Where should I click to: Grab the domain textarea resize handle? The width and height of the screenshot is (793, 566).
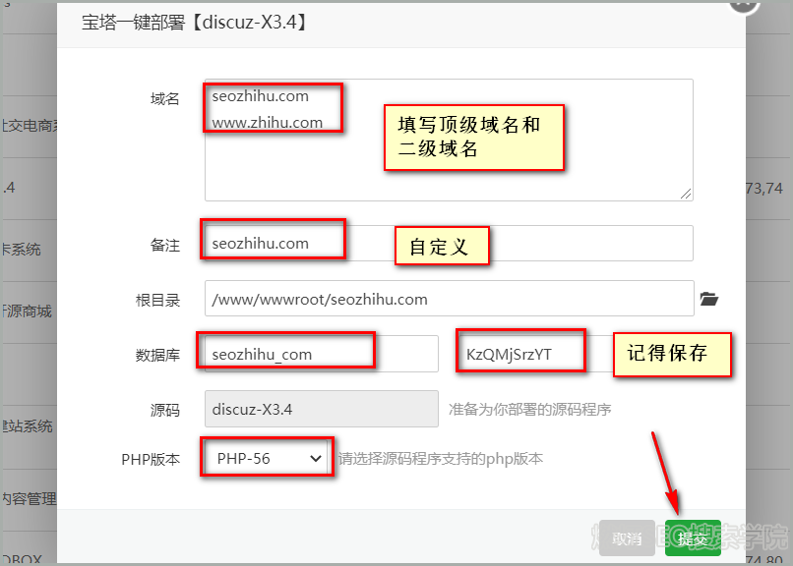(x=686, y=194)
